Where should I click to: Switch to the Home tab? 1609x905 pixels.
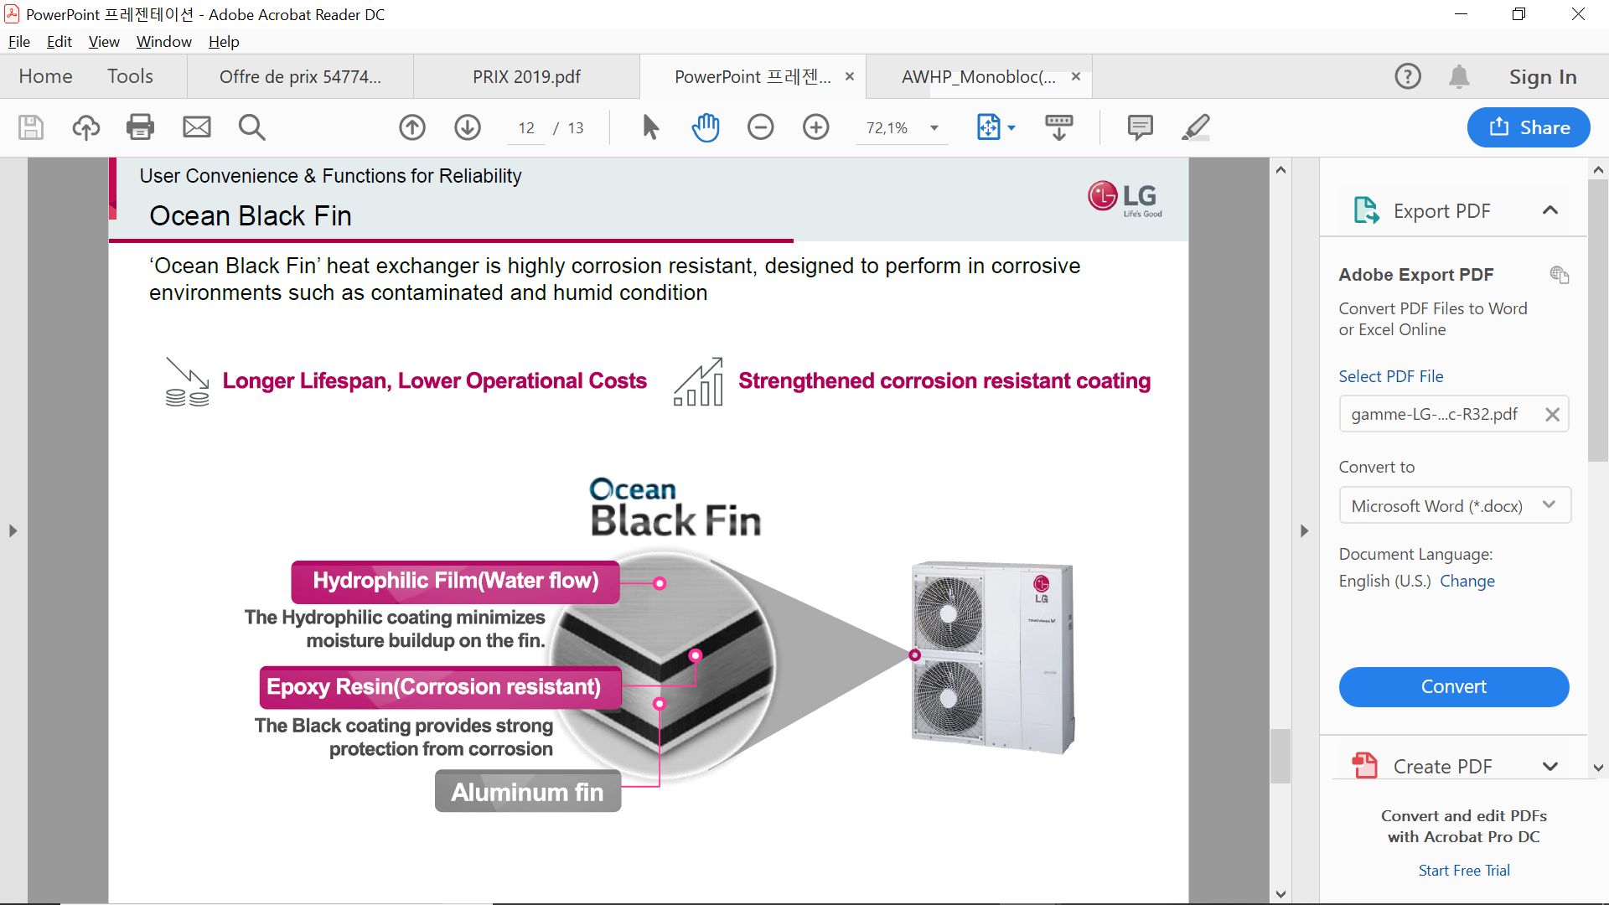[45, 76]
